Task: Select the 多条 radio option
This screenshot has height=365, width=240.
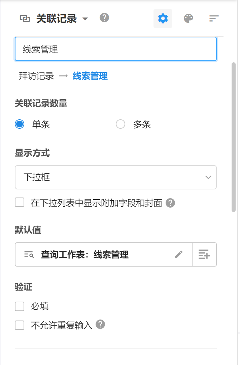Action: [x=121, y=124]
